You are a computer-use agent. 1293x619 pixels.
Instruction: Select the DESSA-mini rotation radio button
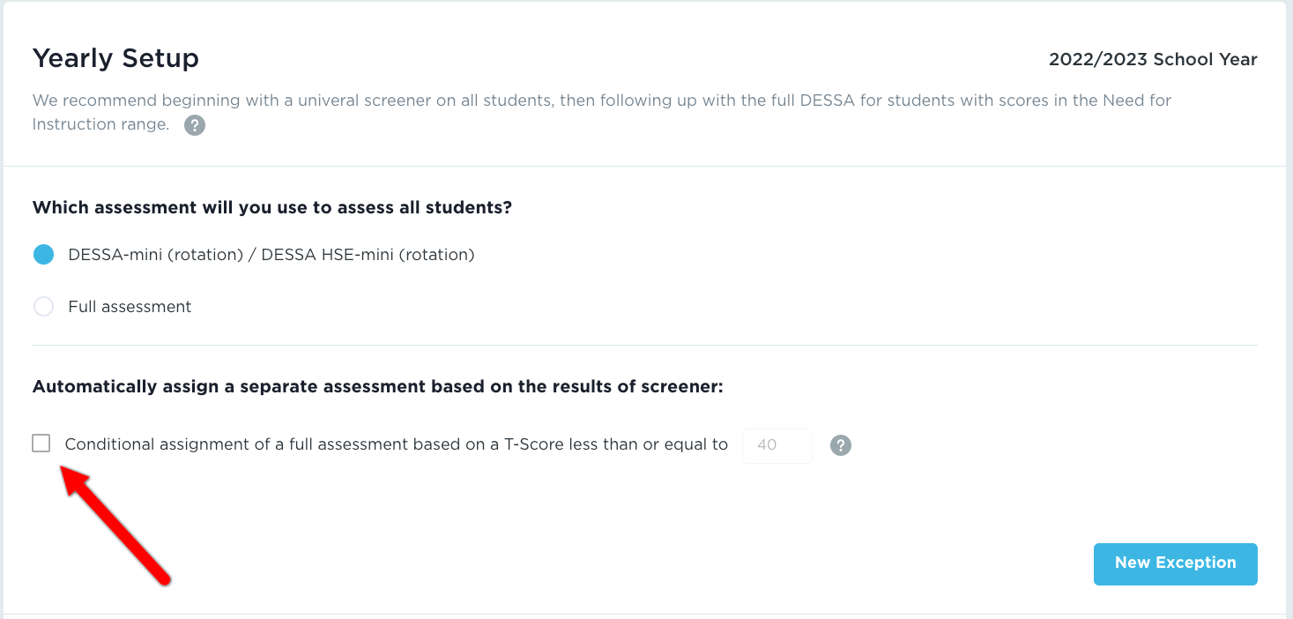[x=43, y=255]
